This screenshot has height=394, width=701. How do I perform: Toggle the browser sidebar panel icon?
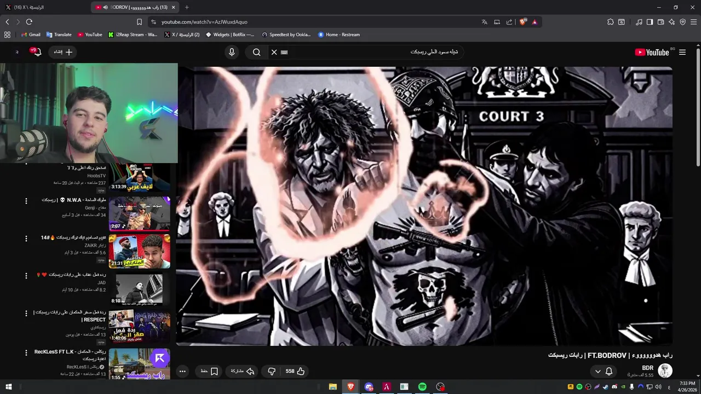pos(650,22)
